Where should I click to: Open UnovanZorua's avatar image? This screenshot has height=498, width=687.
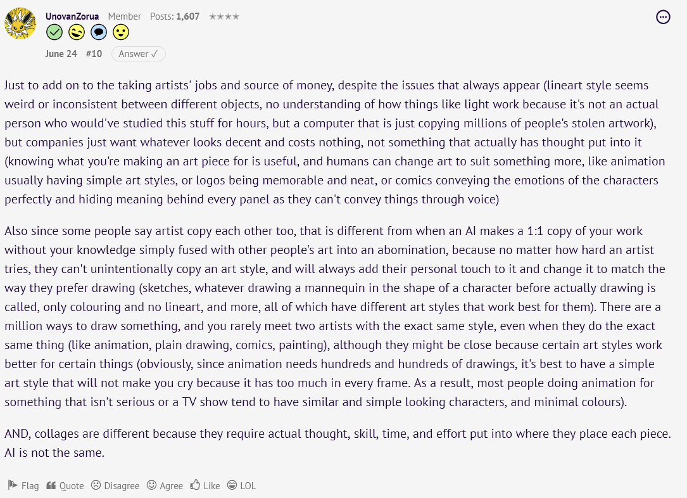point(20,23)
